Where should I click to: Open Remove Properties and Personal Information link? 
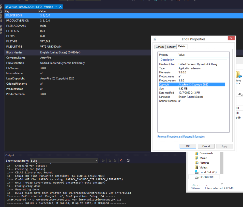coord(181,137)
